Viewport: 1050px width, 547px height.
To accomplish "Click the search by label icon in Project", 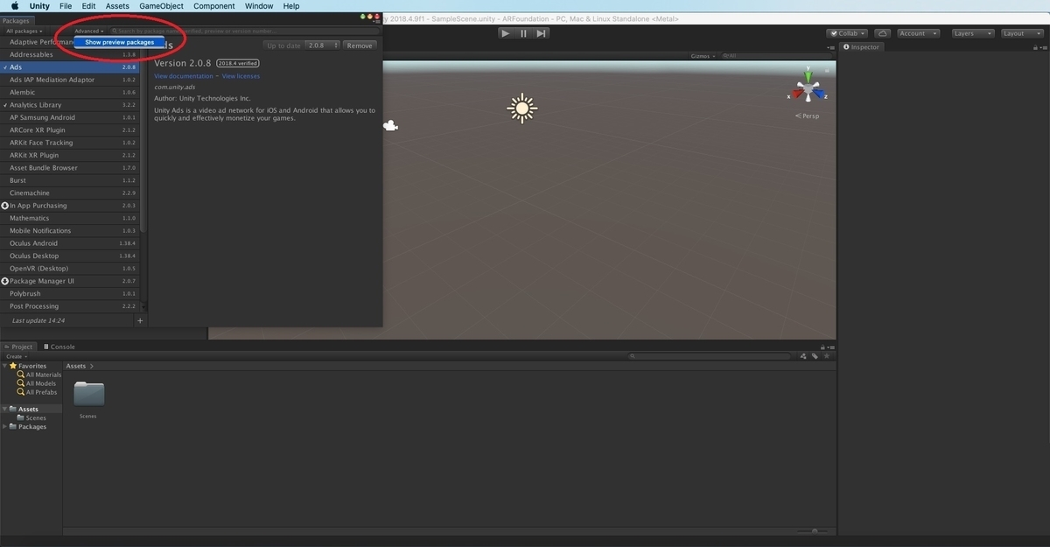I will tap(815, 356).
